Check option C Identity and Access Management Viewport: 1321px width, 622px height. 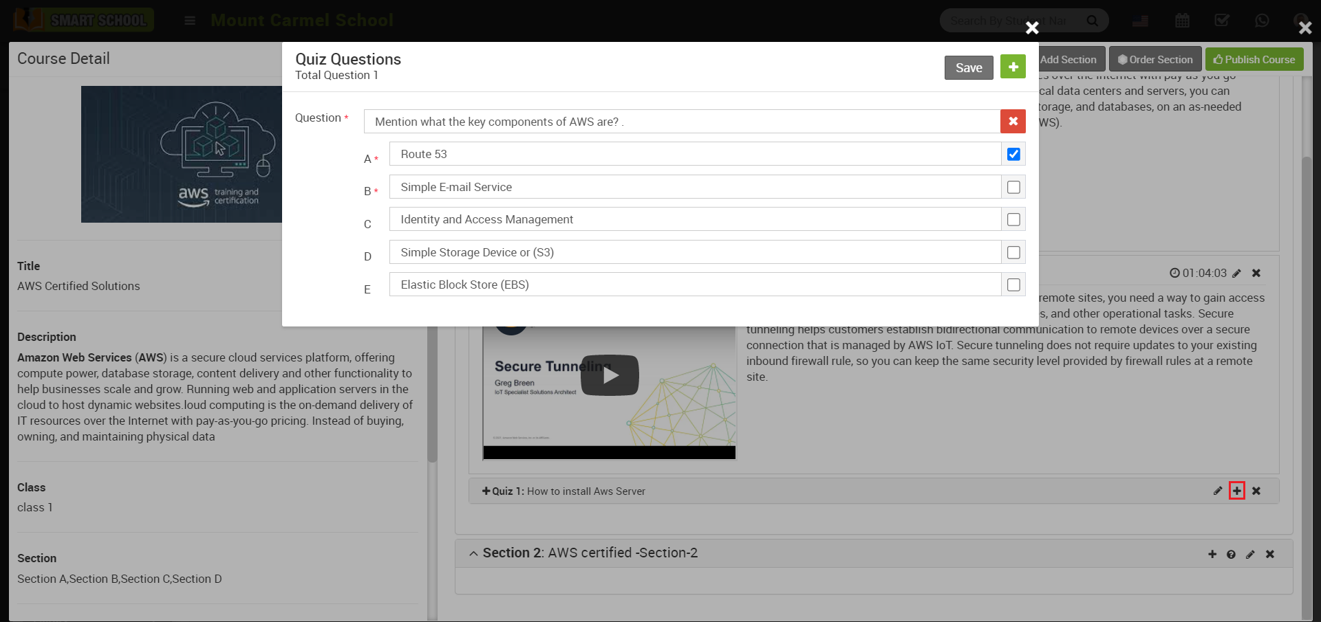click(1013, 219)
